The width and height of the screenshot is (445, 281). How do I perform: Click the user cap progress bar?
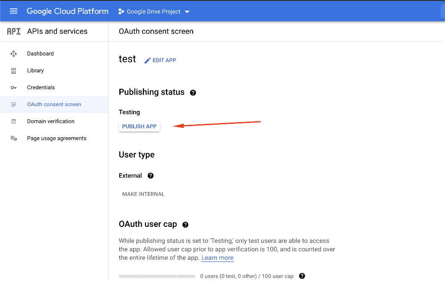coord(157,276)
